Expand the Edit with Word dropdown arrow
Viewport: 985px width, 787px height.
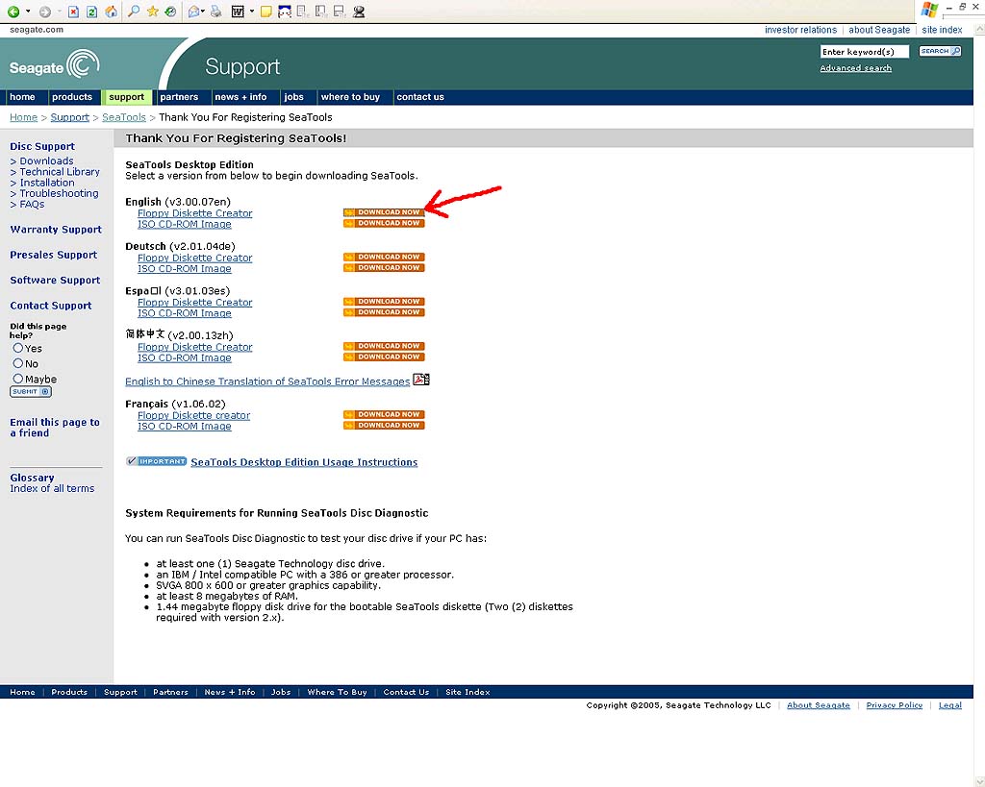point(252,12)
